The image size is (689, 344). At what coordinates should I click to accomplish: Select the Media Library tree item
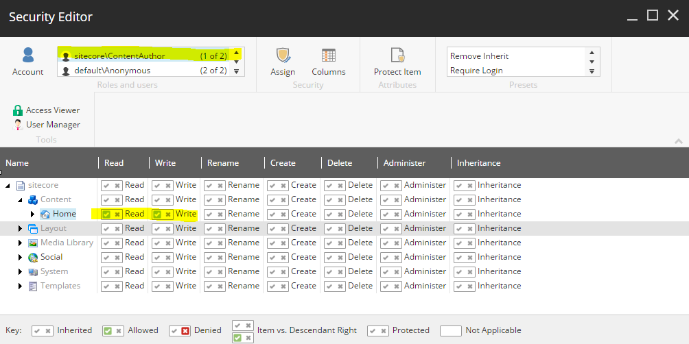[67, 243]
